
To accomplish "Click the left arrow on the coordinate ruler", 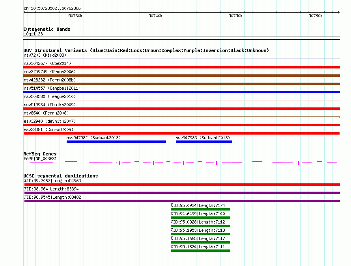I will (x=25, y=13).
